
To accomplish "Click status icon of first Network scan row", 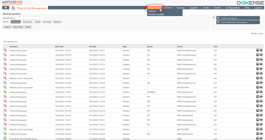I will click(5, 78).
